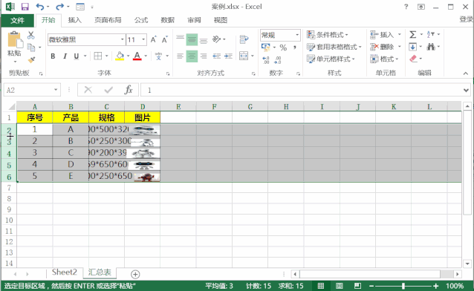Open the 插入 ribbon tab
The width and height of the screenshot is (474, 291).
pyautogui.click(x=75, y=20)
